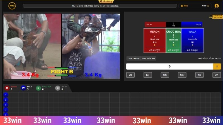Expand the Dẫn đường navigation dropdown
The height and width of the screenshot is (125, 223).
[106, 1]
